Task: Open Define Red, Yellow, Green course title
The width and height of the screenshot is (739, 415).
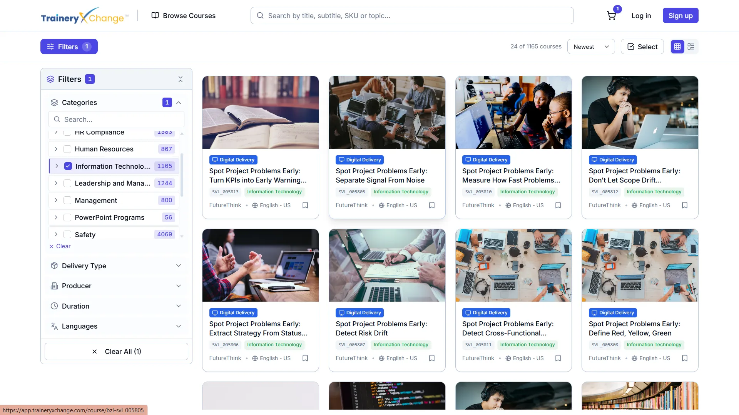Action: [x=634, y=329]
